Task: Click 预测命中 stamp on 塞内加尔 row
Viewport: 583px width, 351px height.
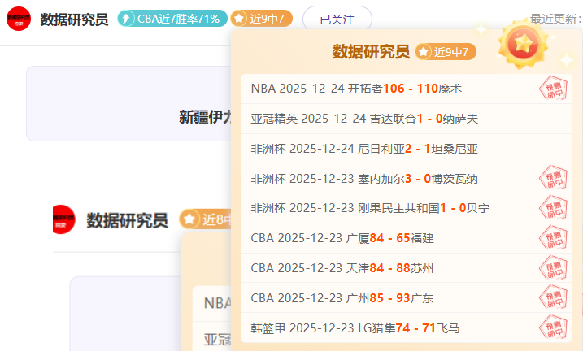Action: point(553,178)
